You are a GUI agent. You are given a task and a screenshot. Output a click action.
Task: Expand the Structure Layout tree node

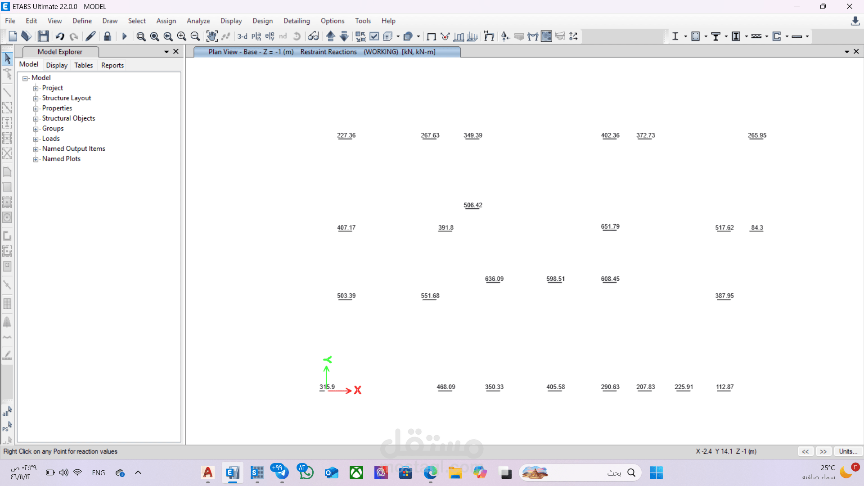[x=36, y=99]
